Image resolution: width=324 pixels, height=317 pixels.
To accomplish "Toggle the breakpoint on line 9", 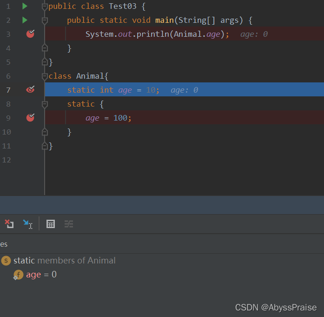I will tap(30, 117).
